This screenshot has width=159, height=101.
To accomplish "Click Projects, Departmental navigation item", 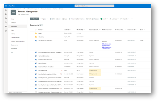I will click(18, 41).
